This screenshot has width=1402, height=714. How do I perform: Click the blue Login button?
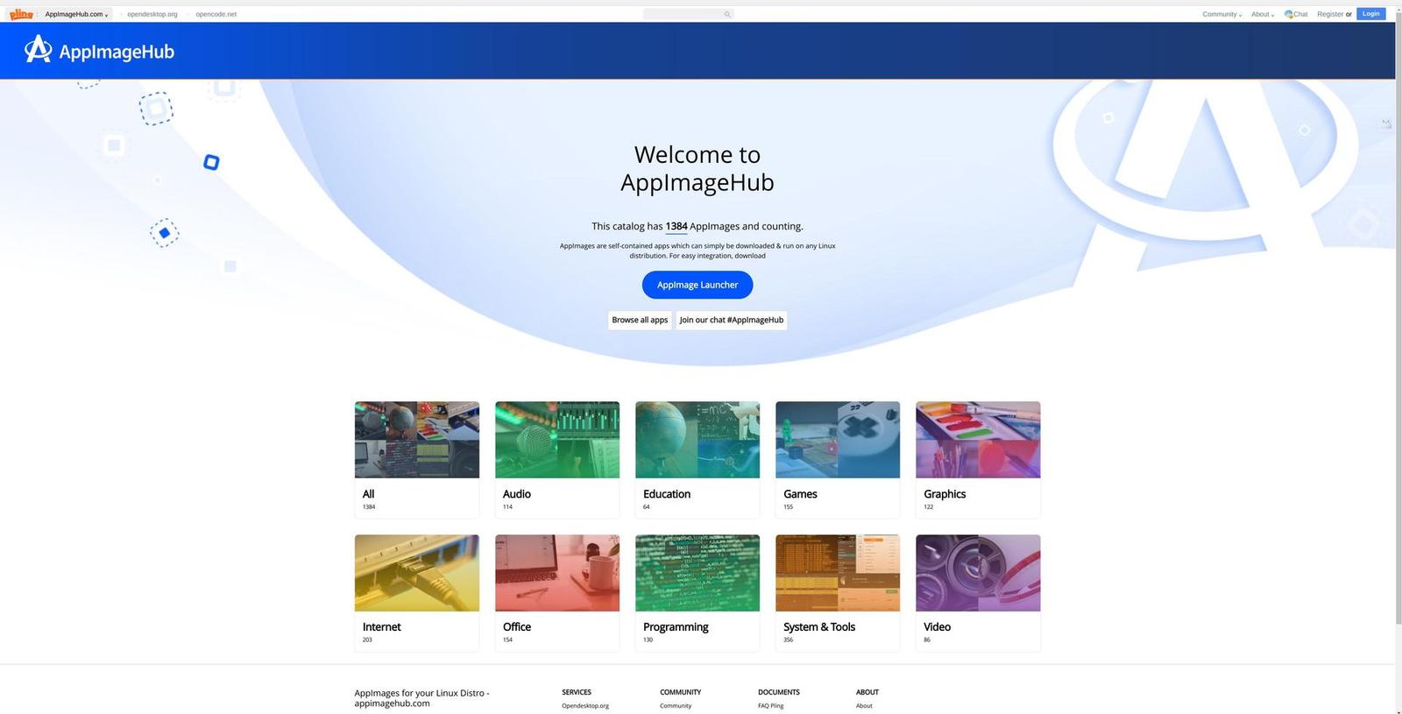(x=1371, y=14)
